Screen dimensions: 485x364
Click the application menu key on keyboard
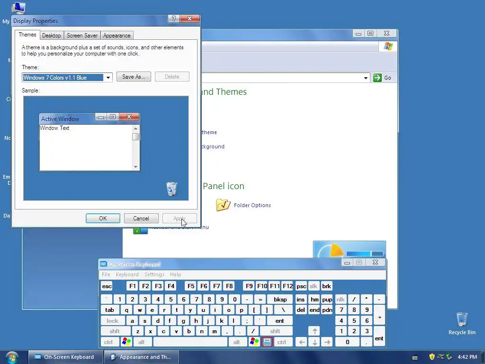[267, 342]
